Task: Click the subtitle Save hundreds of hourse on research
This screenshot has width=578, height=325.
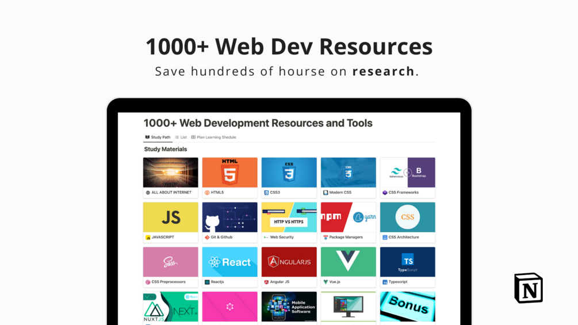Action: [x=287, y=71]
